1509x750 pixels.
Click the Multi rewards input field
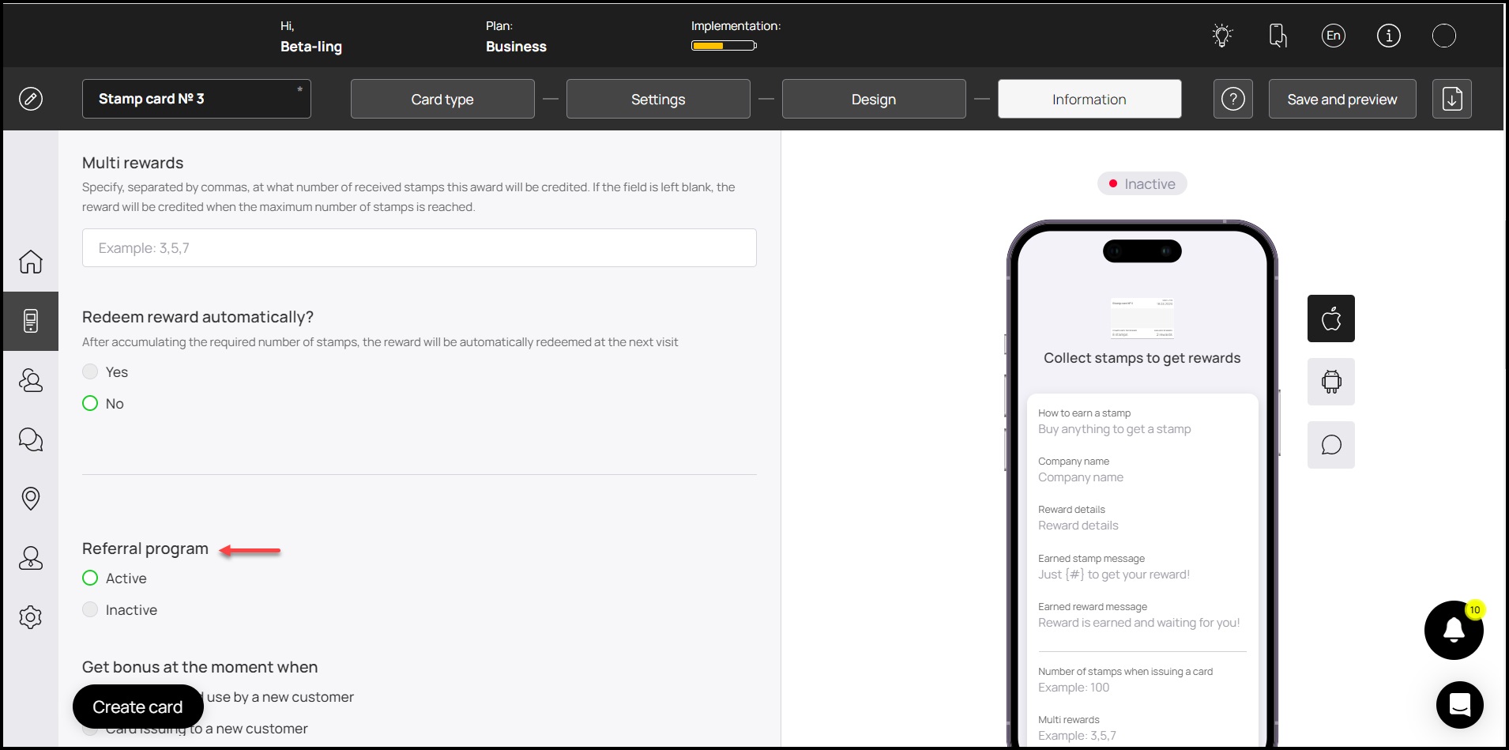coord(420,248)
